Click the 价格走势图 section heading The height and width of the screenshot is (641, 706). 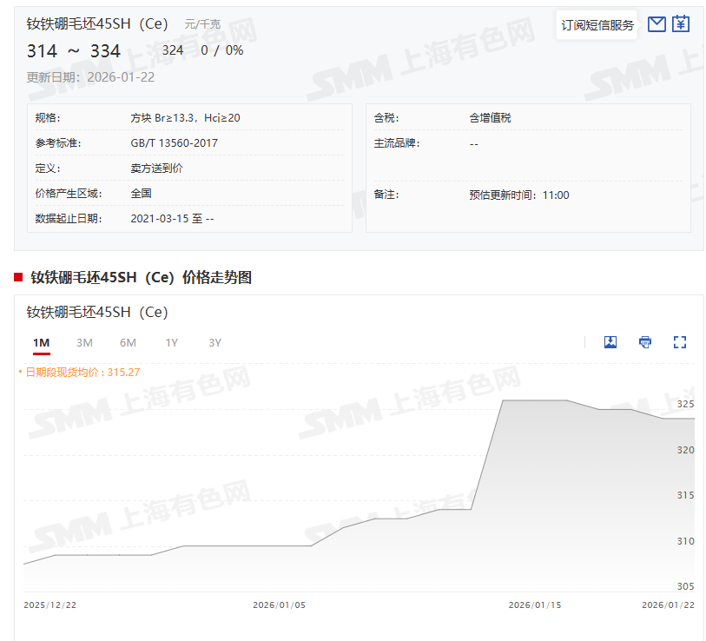[x=141, y=277]
